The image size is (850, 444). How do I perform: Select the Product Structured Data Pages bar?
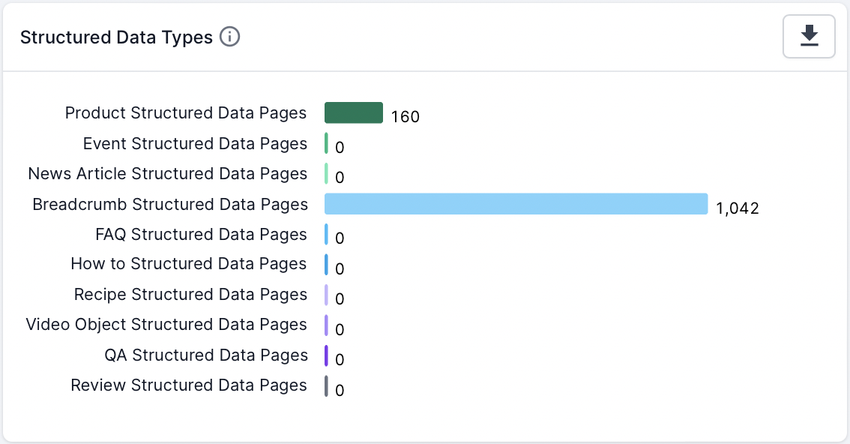[x=352, y=112]
